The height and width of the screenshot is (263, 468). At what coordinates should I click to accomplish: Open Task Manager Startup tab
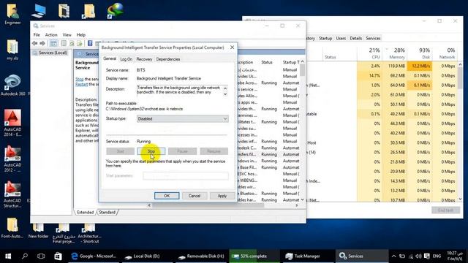pyautogui.click(x=325, y=39)
